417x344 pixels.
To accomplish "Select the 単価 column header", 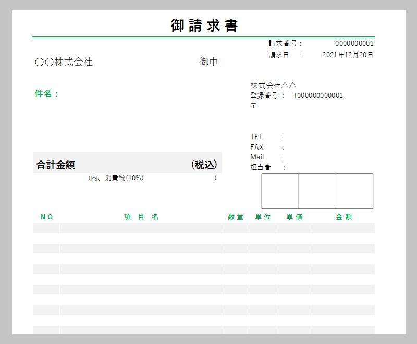I will pyautogui.click(x=294, y=217).
